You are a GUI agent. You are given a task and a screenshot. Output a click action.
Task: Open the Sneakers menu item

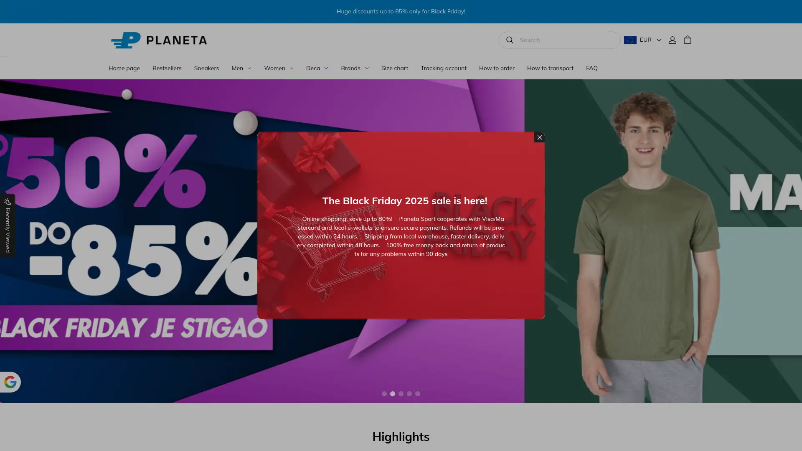click(x=206, y=68)
